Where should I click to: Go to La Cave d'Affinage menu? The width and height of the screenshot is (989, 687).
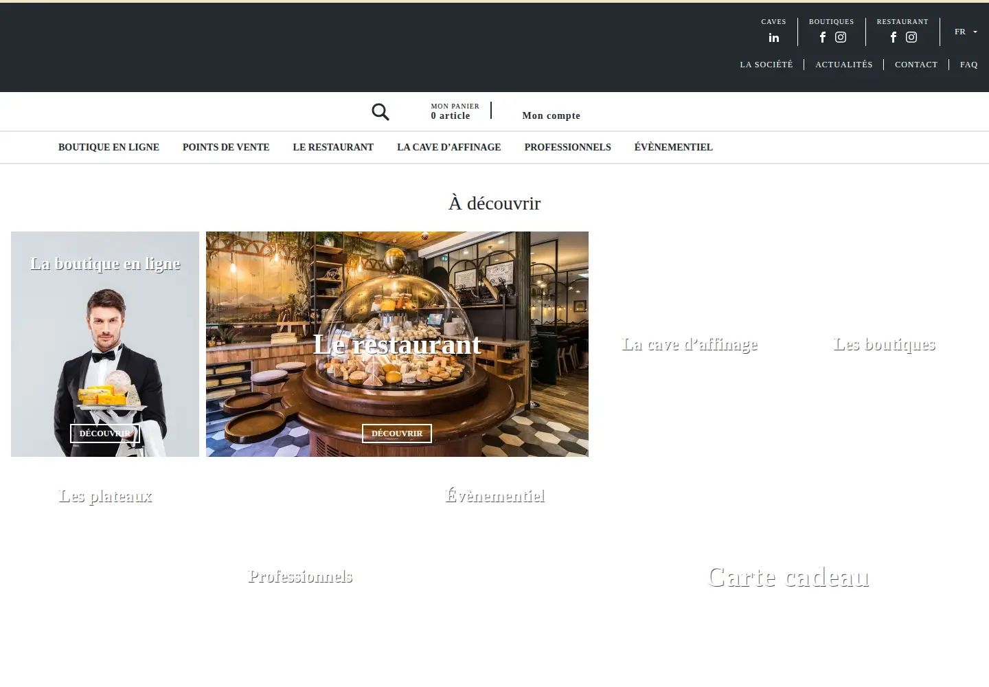pos(449,147)
